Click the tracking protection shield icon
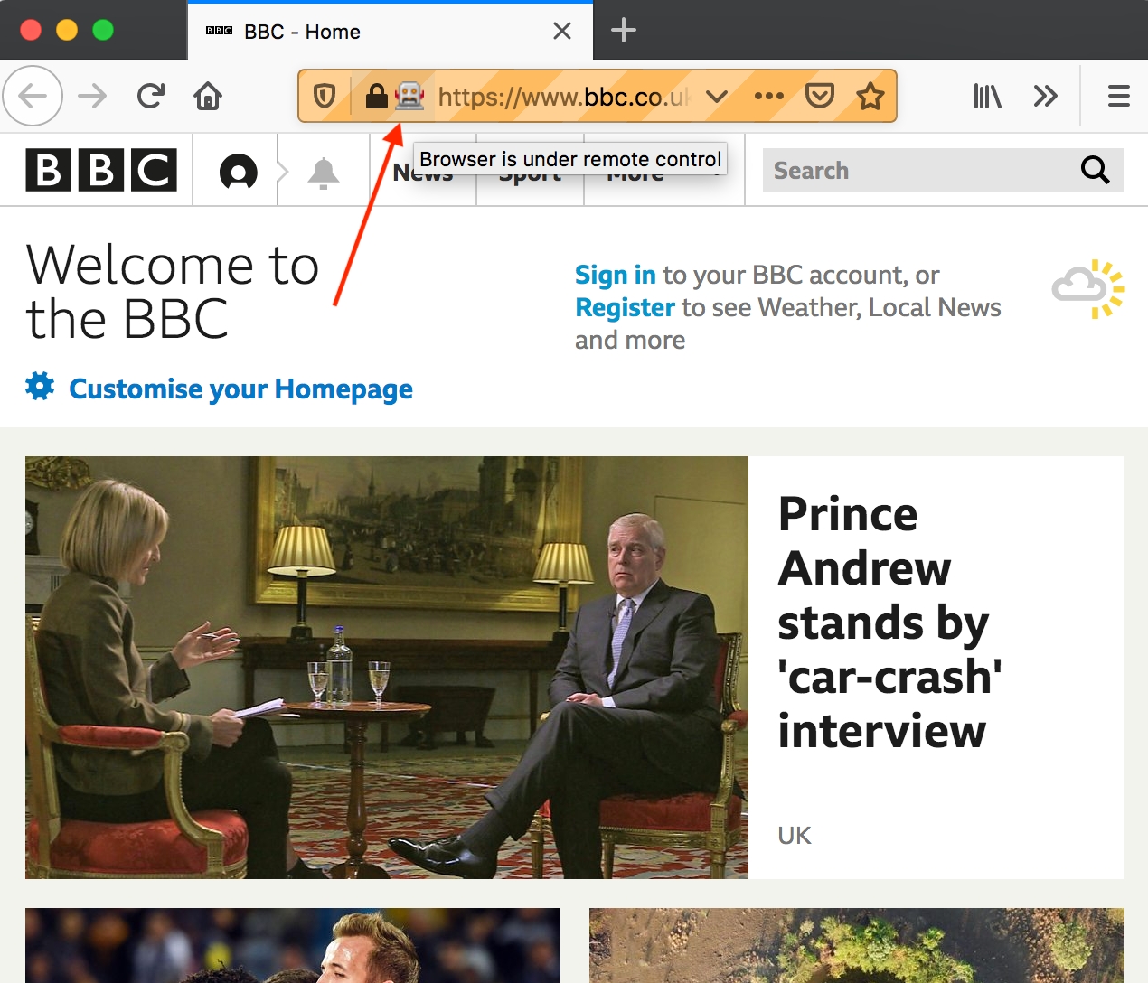This screenshot has height=983, width=1148. tap(325, 96)
